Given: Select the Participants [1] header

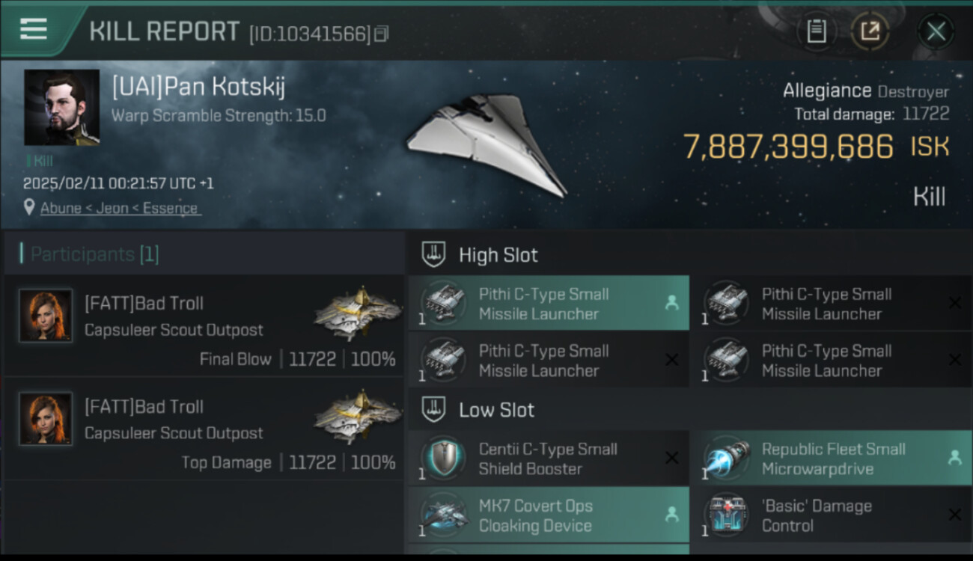Looking at the screenshot, I should tap(90, 254).
